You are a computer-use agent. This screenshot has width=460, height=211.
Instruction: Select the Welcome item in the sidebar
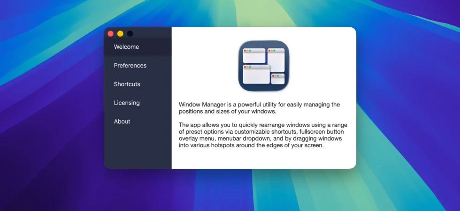coord(138,47)
